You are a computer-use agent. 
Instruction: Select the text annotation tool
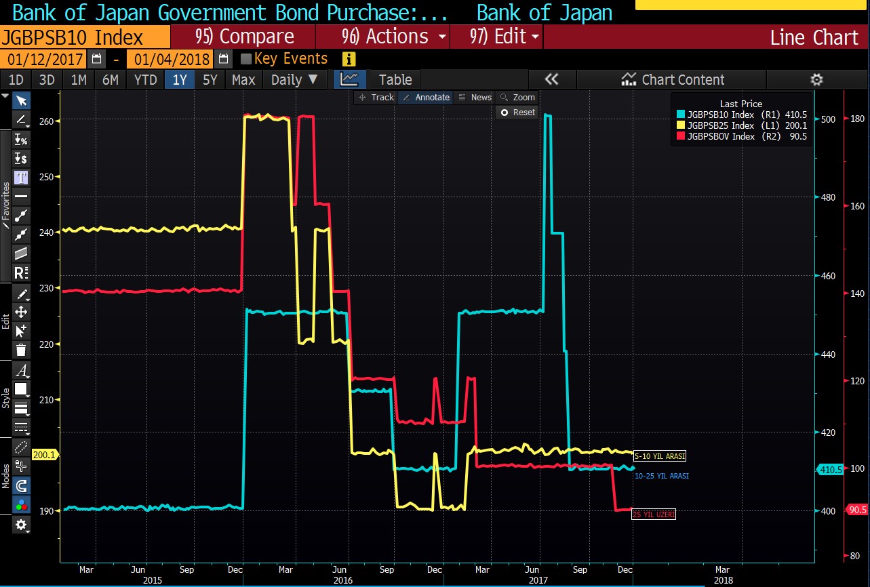click(21, 178)
